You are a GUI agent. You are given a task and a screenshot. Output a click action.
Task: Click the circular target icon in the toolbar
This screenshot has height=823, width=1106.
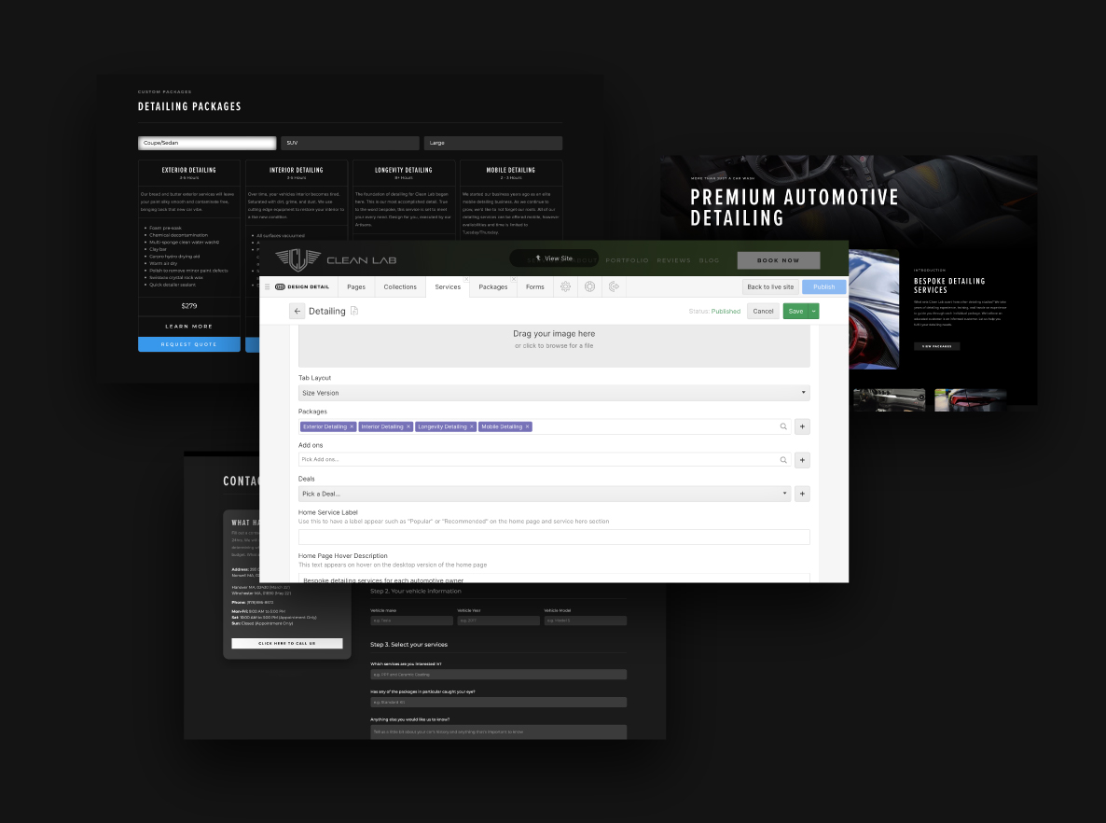pyautogui.click(x=588, y=286)
